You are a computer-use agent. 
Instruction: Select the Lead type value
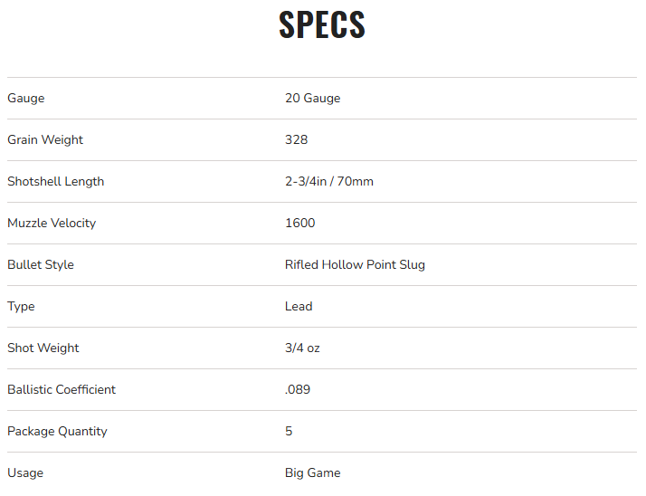(x=299, y=306)
